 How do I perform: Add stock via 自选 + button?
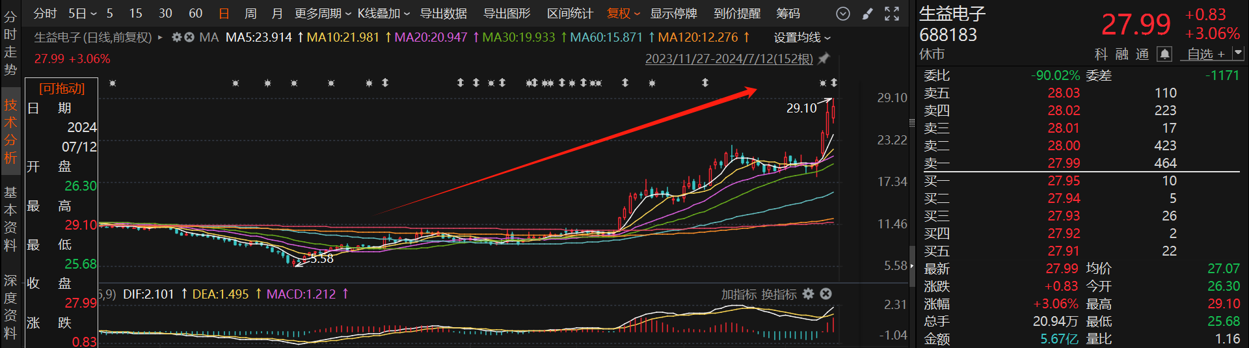(x=1207, y=54)
